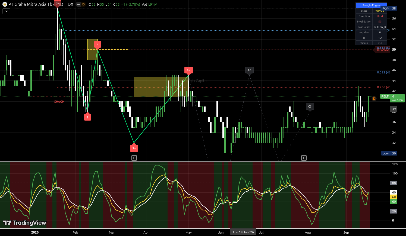Screen dimensions: 406x236
Task: Click the TF value 1D in table
Action: coord(380,38)
